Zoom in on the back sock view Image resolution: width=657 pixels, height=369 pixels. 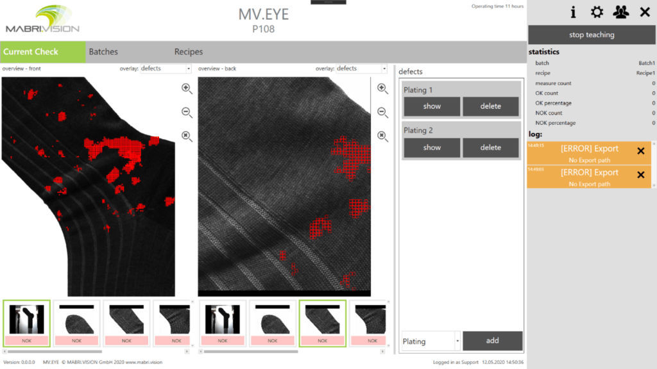(382, 89)
